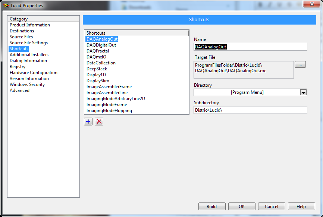Select the Shortcuts category
Screen dimensions: 323x217
[19, 49]
